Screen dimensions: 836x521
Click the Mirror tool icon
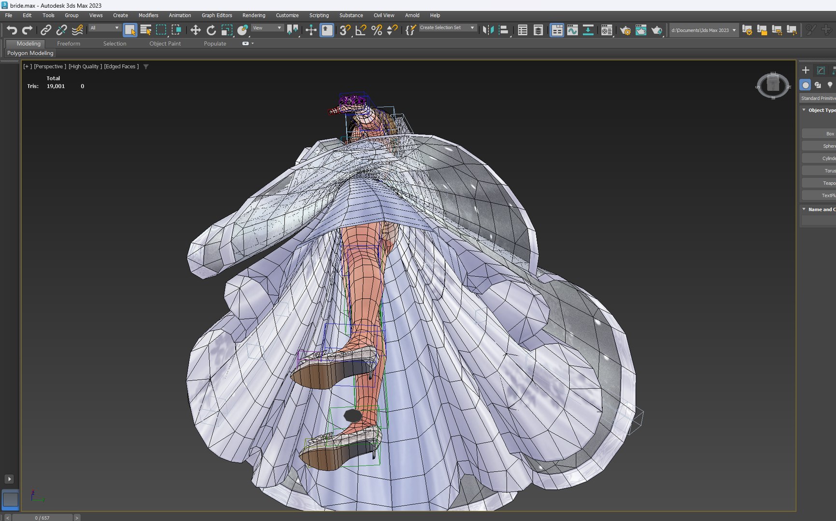click(488, 30)
